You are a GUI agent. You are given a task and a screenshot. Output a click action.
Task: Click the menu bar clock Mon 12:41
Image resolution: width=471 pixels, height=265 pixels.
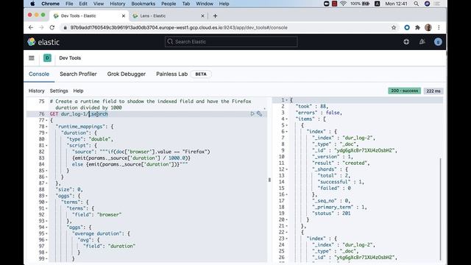coord(396,4)
